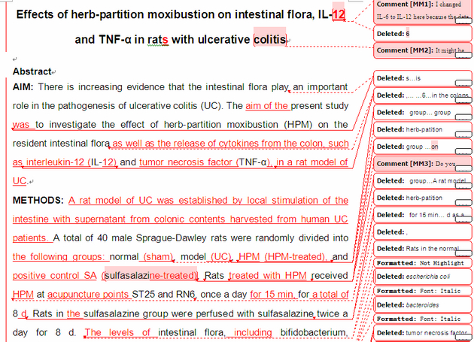Click the highlighted word 'colitis' in title
474x342 pixels.
pyautogui.click(x=269, y=39)
